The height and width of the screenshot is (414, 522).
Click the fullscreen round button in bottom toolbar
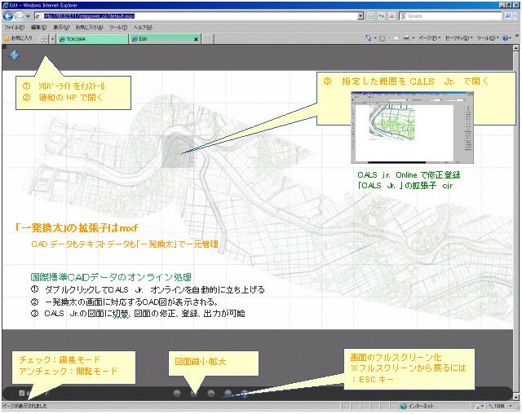click(x=245, y=394)
